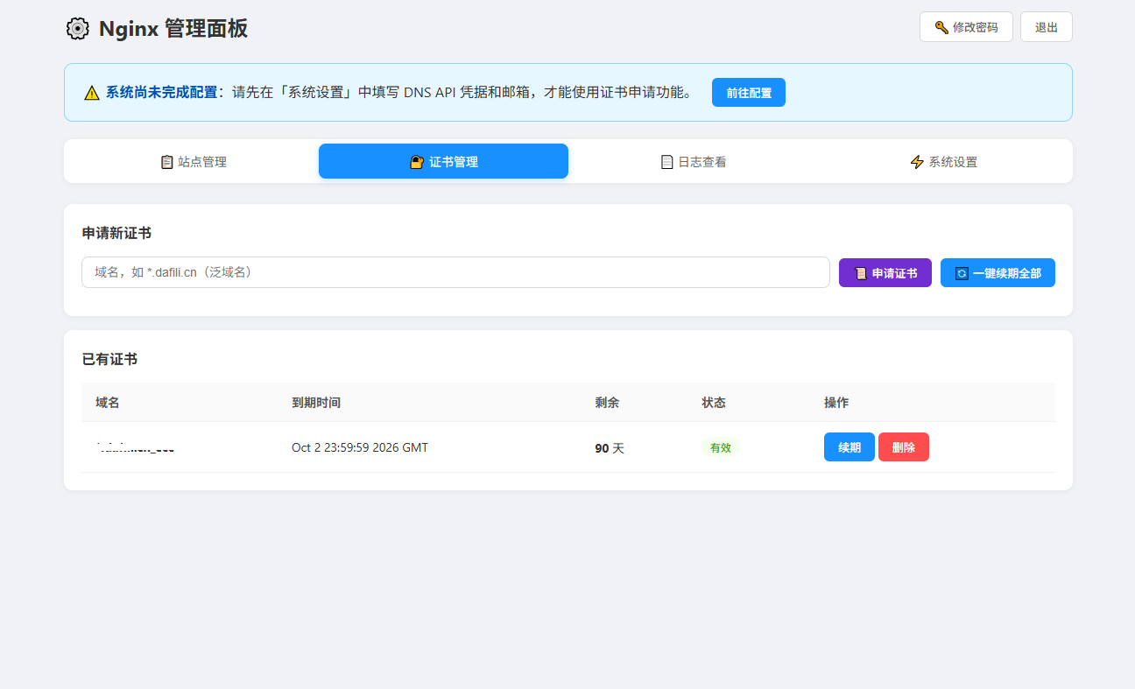Open the 站点管理 tab

click(x=194, y=161)
